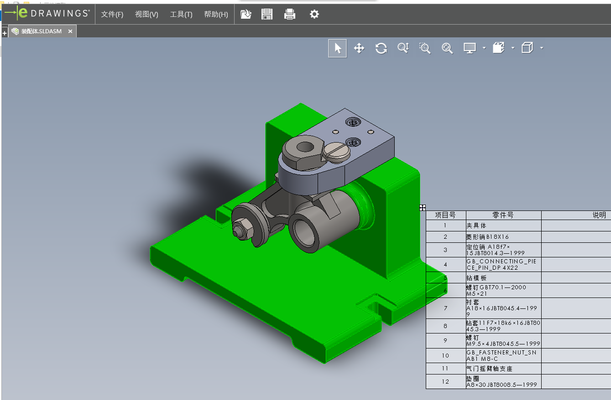Expand the display style dropdown arrow
The height and width of the screenshot is (400, 611).
click(x=484, y=48)
